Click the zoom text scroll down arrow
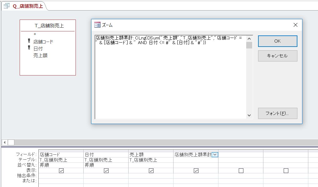Viewport: 318px width, 187px height. pyautogui.click(x=249, y=116)
